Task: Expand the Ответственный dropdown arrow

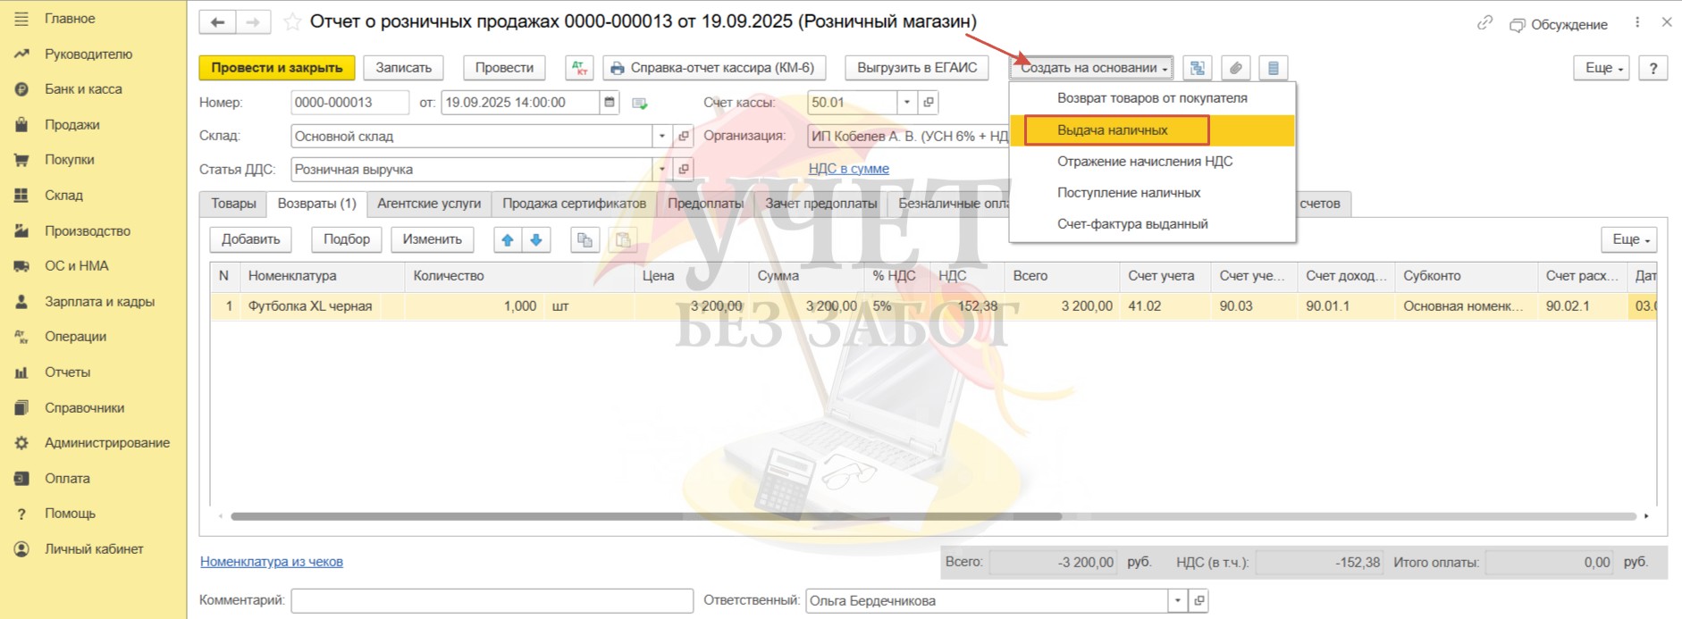Action: coord(1178,600)
